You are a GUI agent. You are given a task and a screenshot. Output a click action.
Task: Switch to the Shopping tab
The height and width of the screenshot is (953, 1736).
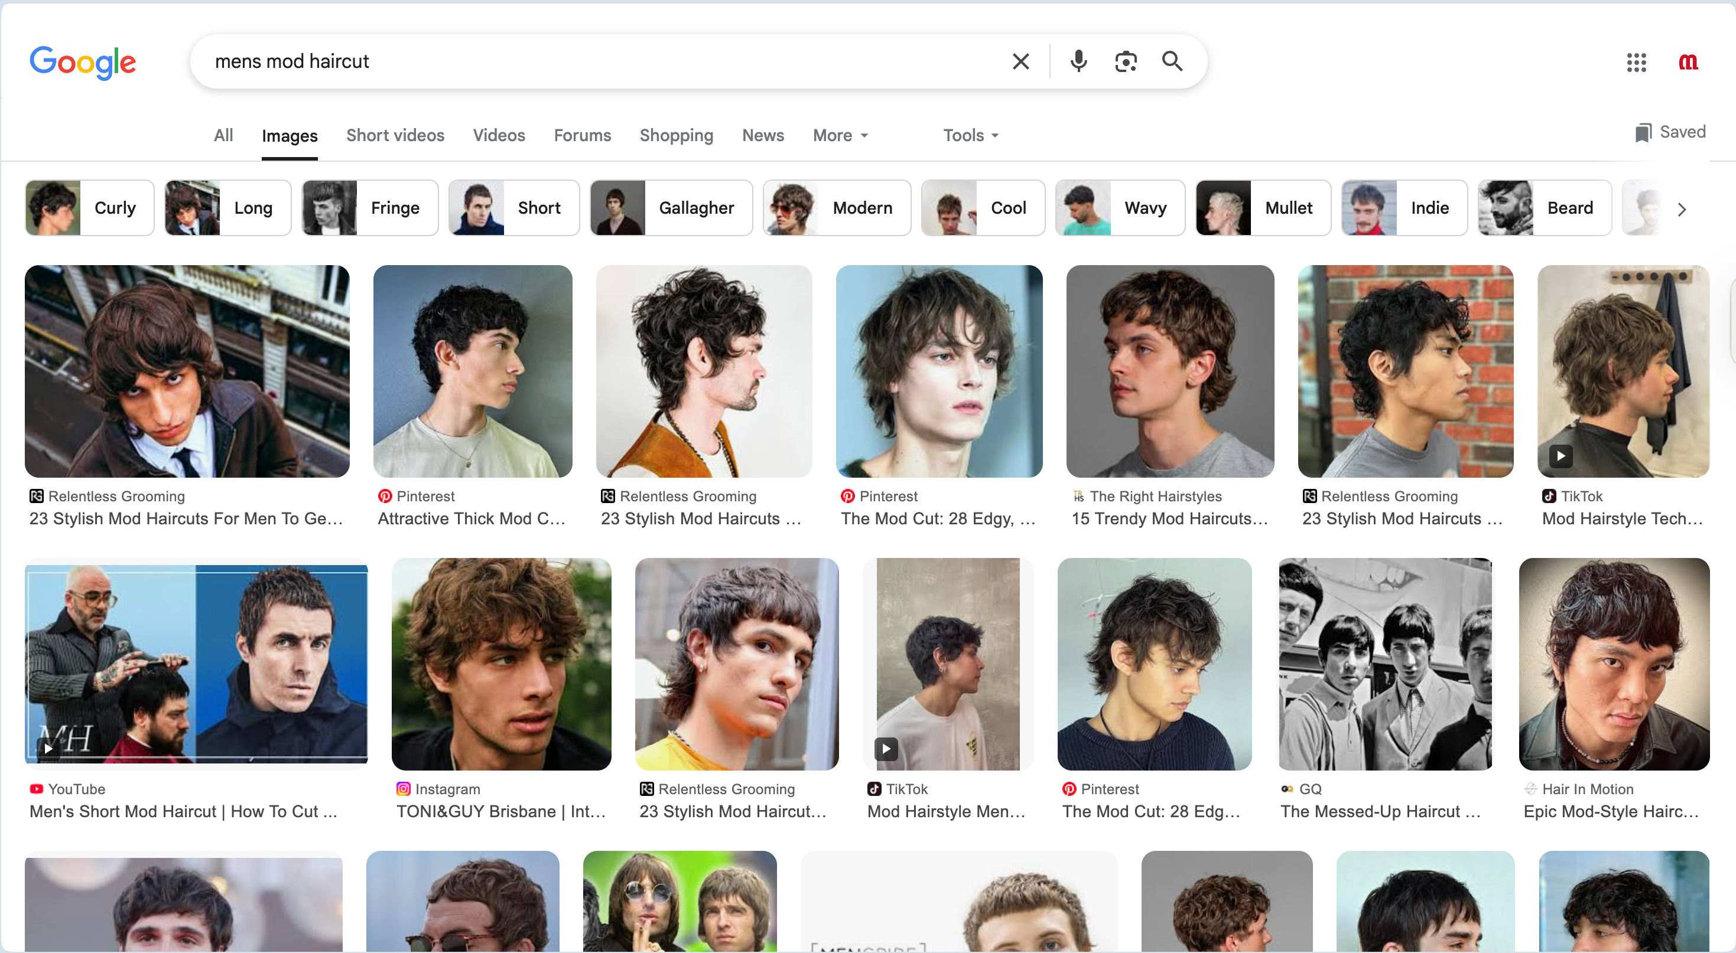pyautogui.click(x=676, y=135)
